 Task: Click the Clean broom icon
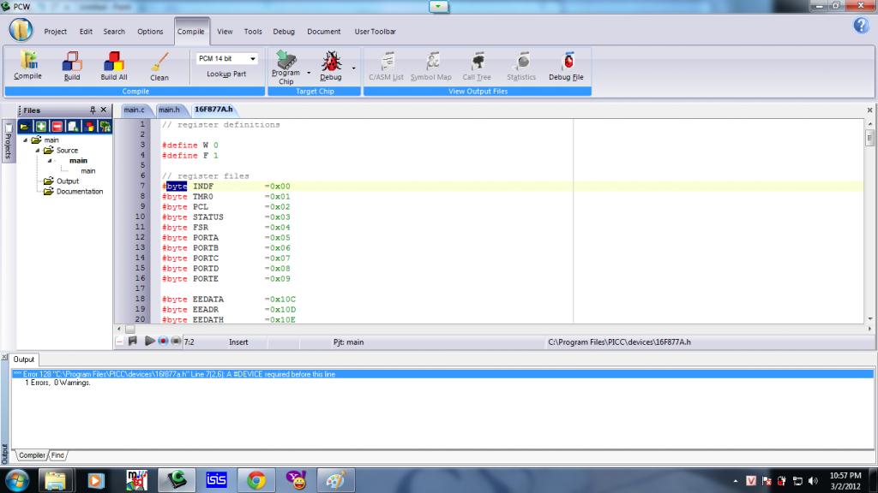[159, 62]
